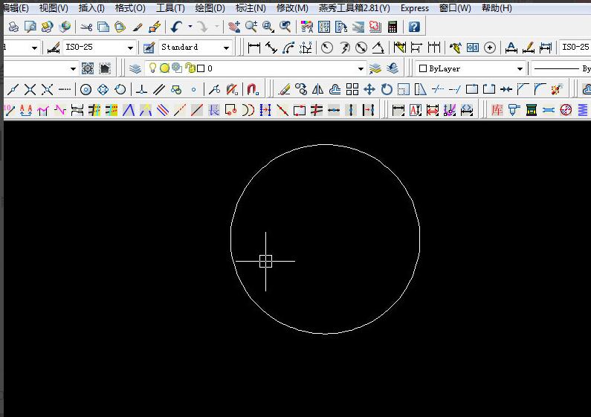Open the Layer Properties Manager icon
Screen dimensions: 591x417
pos(135,68)
